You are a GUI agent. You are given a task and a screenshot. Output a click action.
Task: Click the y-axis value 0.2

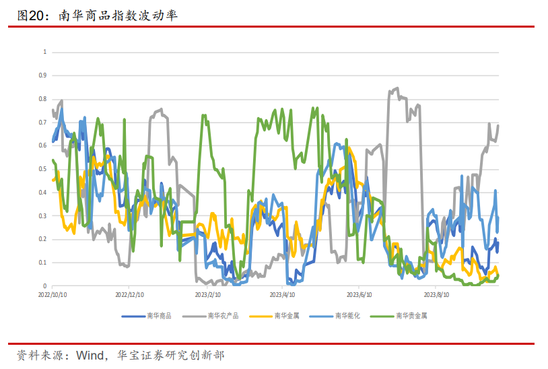[42, 239]
